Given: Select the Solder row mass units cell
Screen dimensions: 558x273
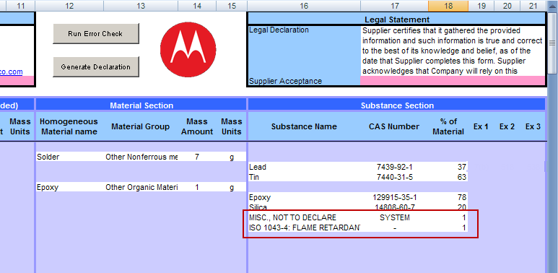Looking at the screenshot, I should click(231, 157).
